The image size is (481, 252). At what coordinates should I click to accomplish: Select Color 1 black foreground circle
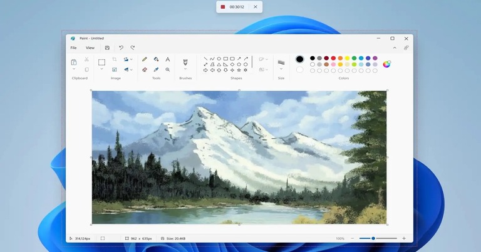pos(300,59)
